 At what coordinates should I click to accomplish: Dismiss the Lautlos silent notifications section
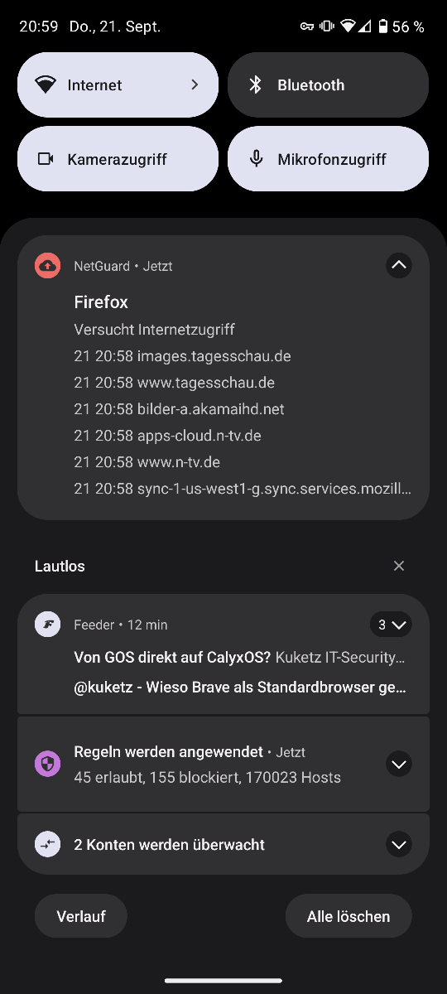coord(399,566)
